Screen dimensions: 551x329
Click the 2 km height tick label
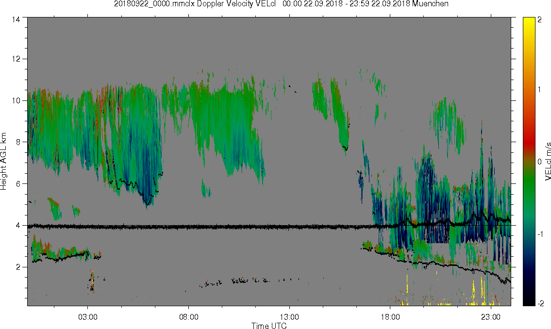[x=17, y=267]
